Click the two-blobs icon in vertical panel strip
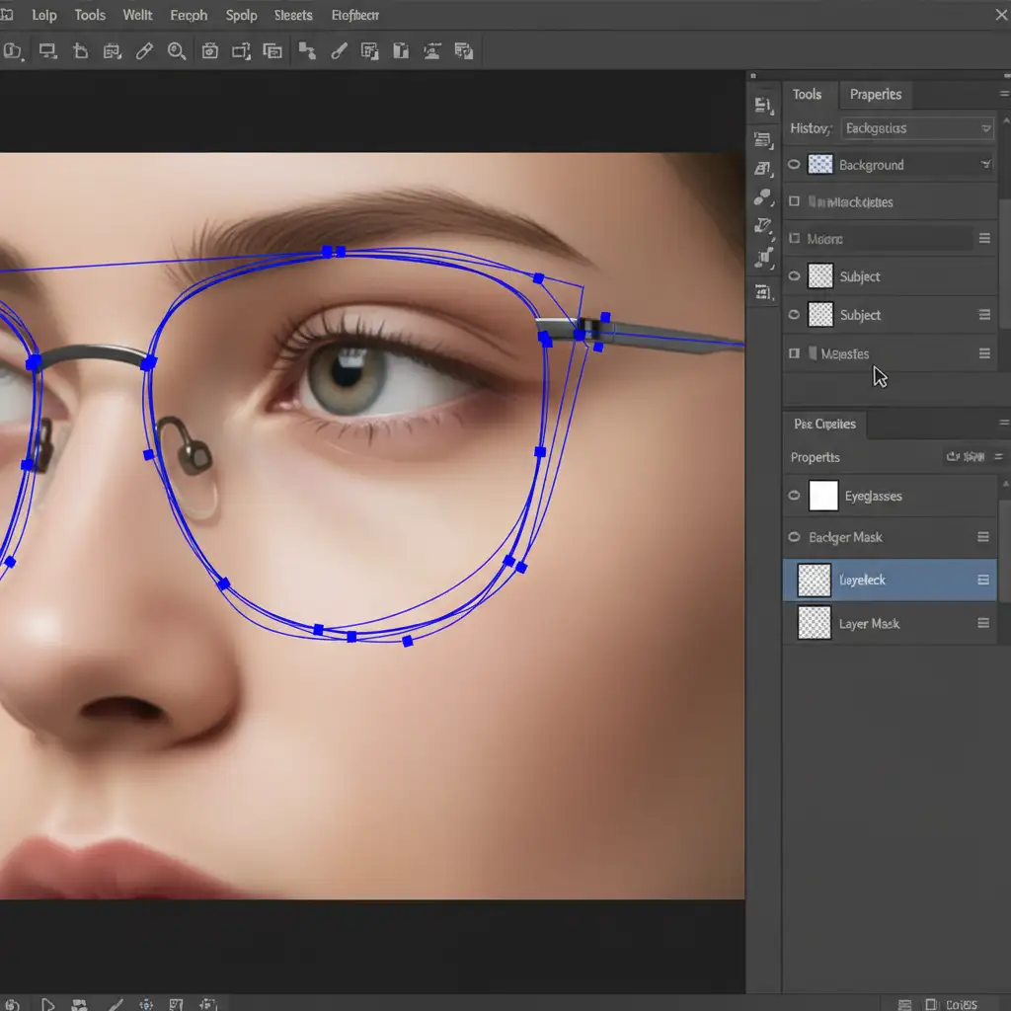 (762, 197)
